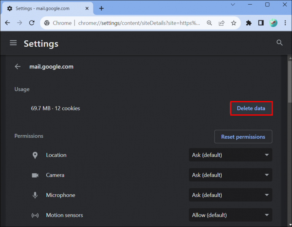The image size is (292, 227).
Task: Close the Settings - mail.google.com tab
Action: coord(87,8)
